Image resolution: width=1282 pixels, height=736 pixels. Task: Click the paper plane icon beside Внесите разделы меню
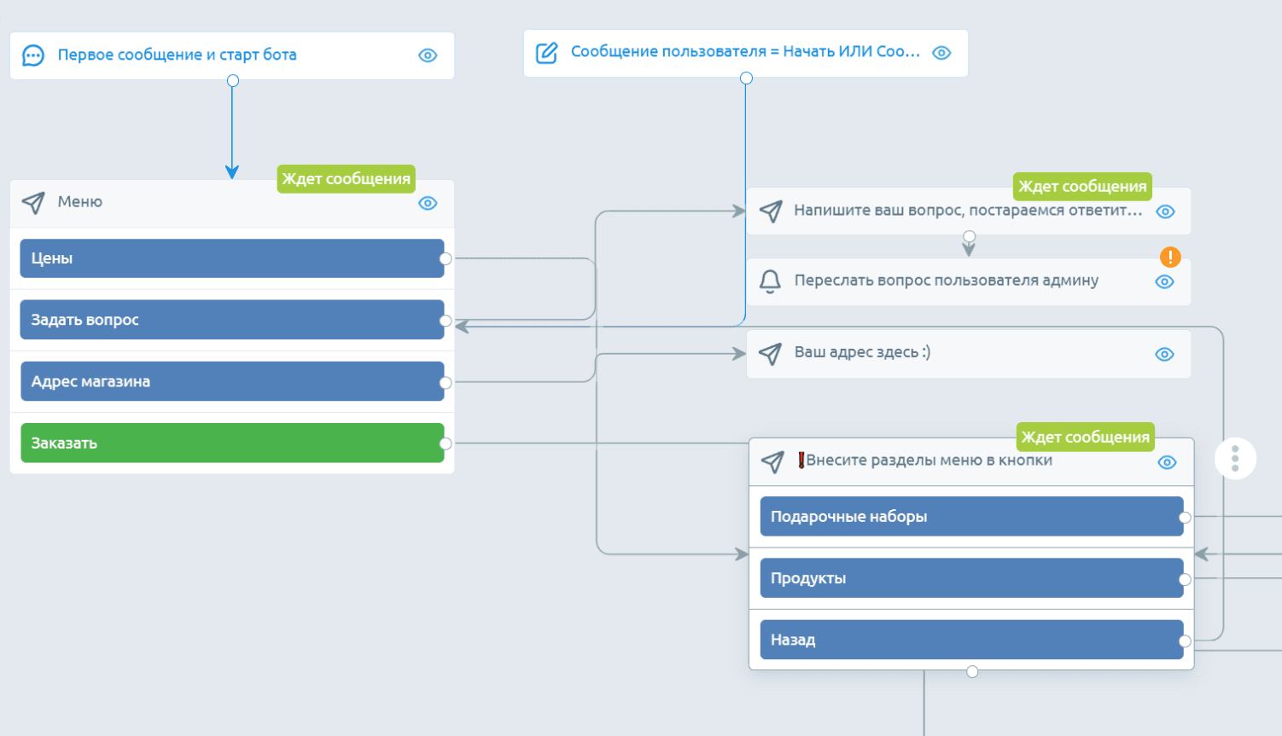coord(772,461)
